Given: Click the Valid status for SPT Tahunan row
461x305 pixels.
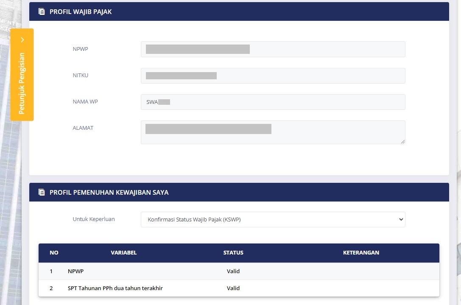Looking at the screenshot, I should (233, 288).
